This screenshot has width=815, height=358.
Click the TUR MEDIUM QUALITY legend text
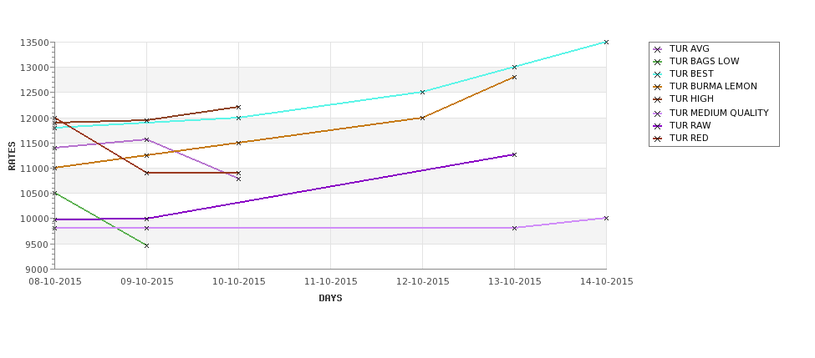pyautogui.click(x=719, y=113)
